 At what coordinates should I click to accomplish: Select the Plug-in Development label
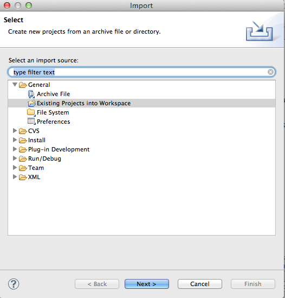pyautogui.click(x=59, y=149)
